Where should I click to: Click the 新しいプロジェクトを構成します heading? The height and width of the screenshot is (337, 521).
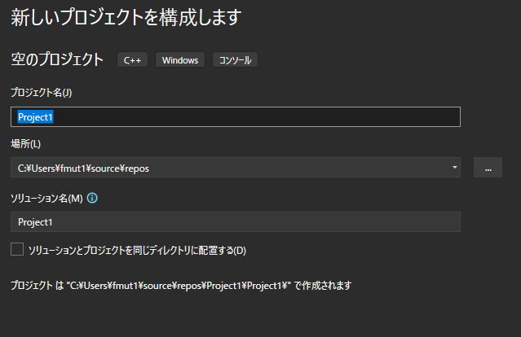(x=126, y=16)
